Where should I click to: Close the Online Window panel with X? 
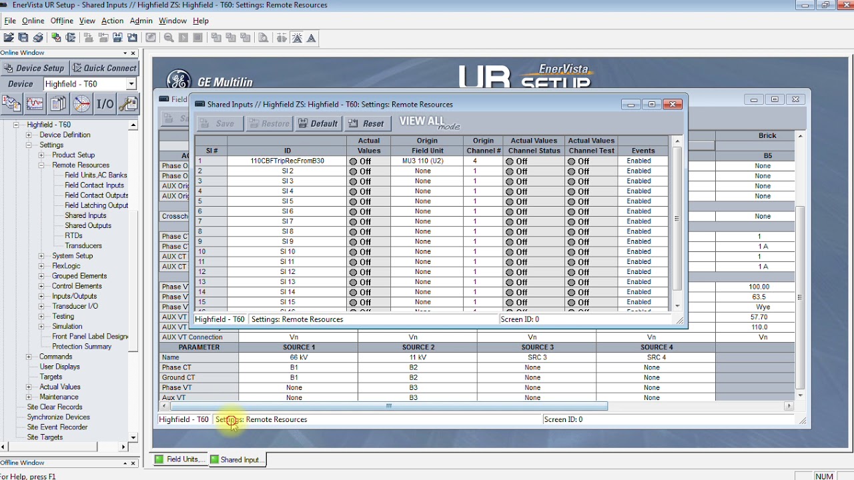(133, 53)
